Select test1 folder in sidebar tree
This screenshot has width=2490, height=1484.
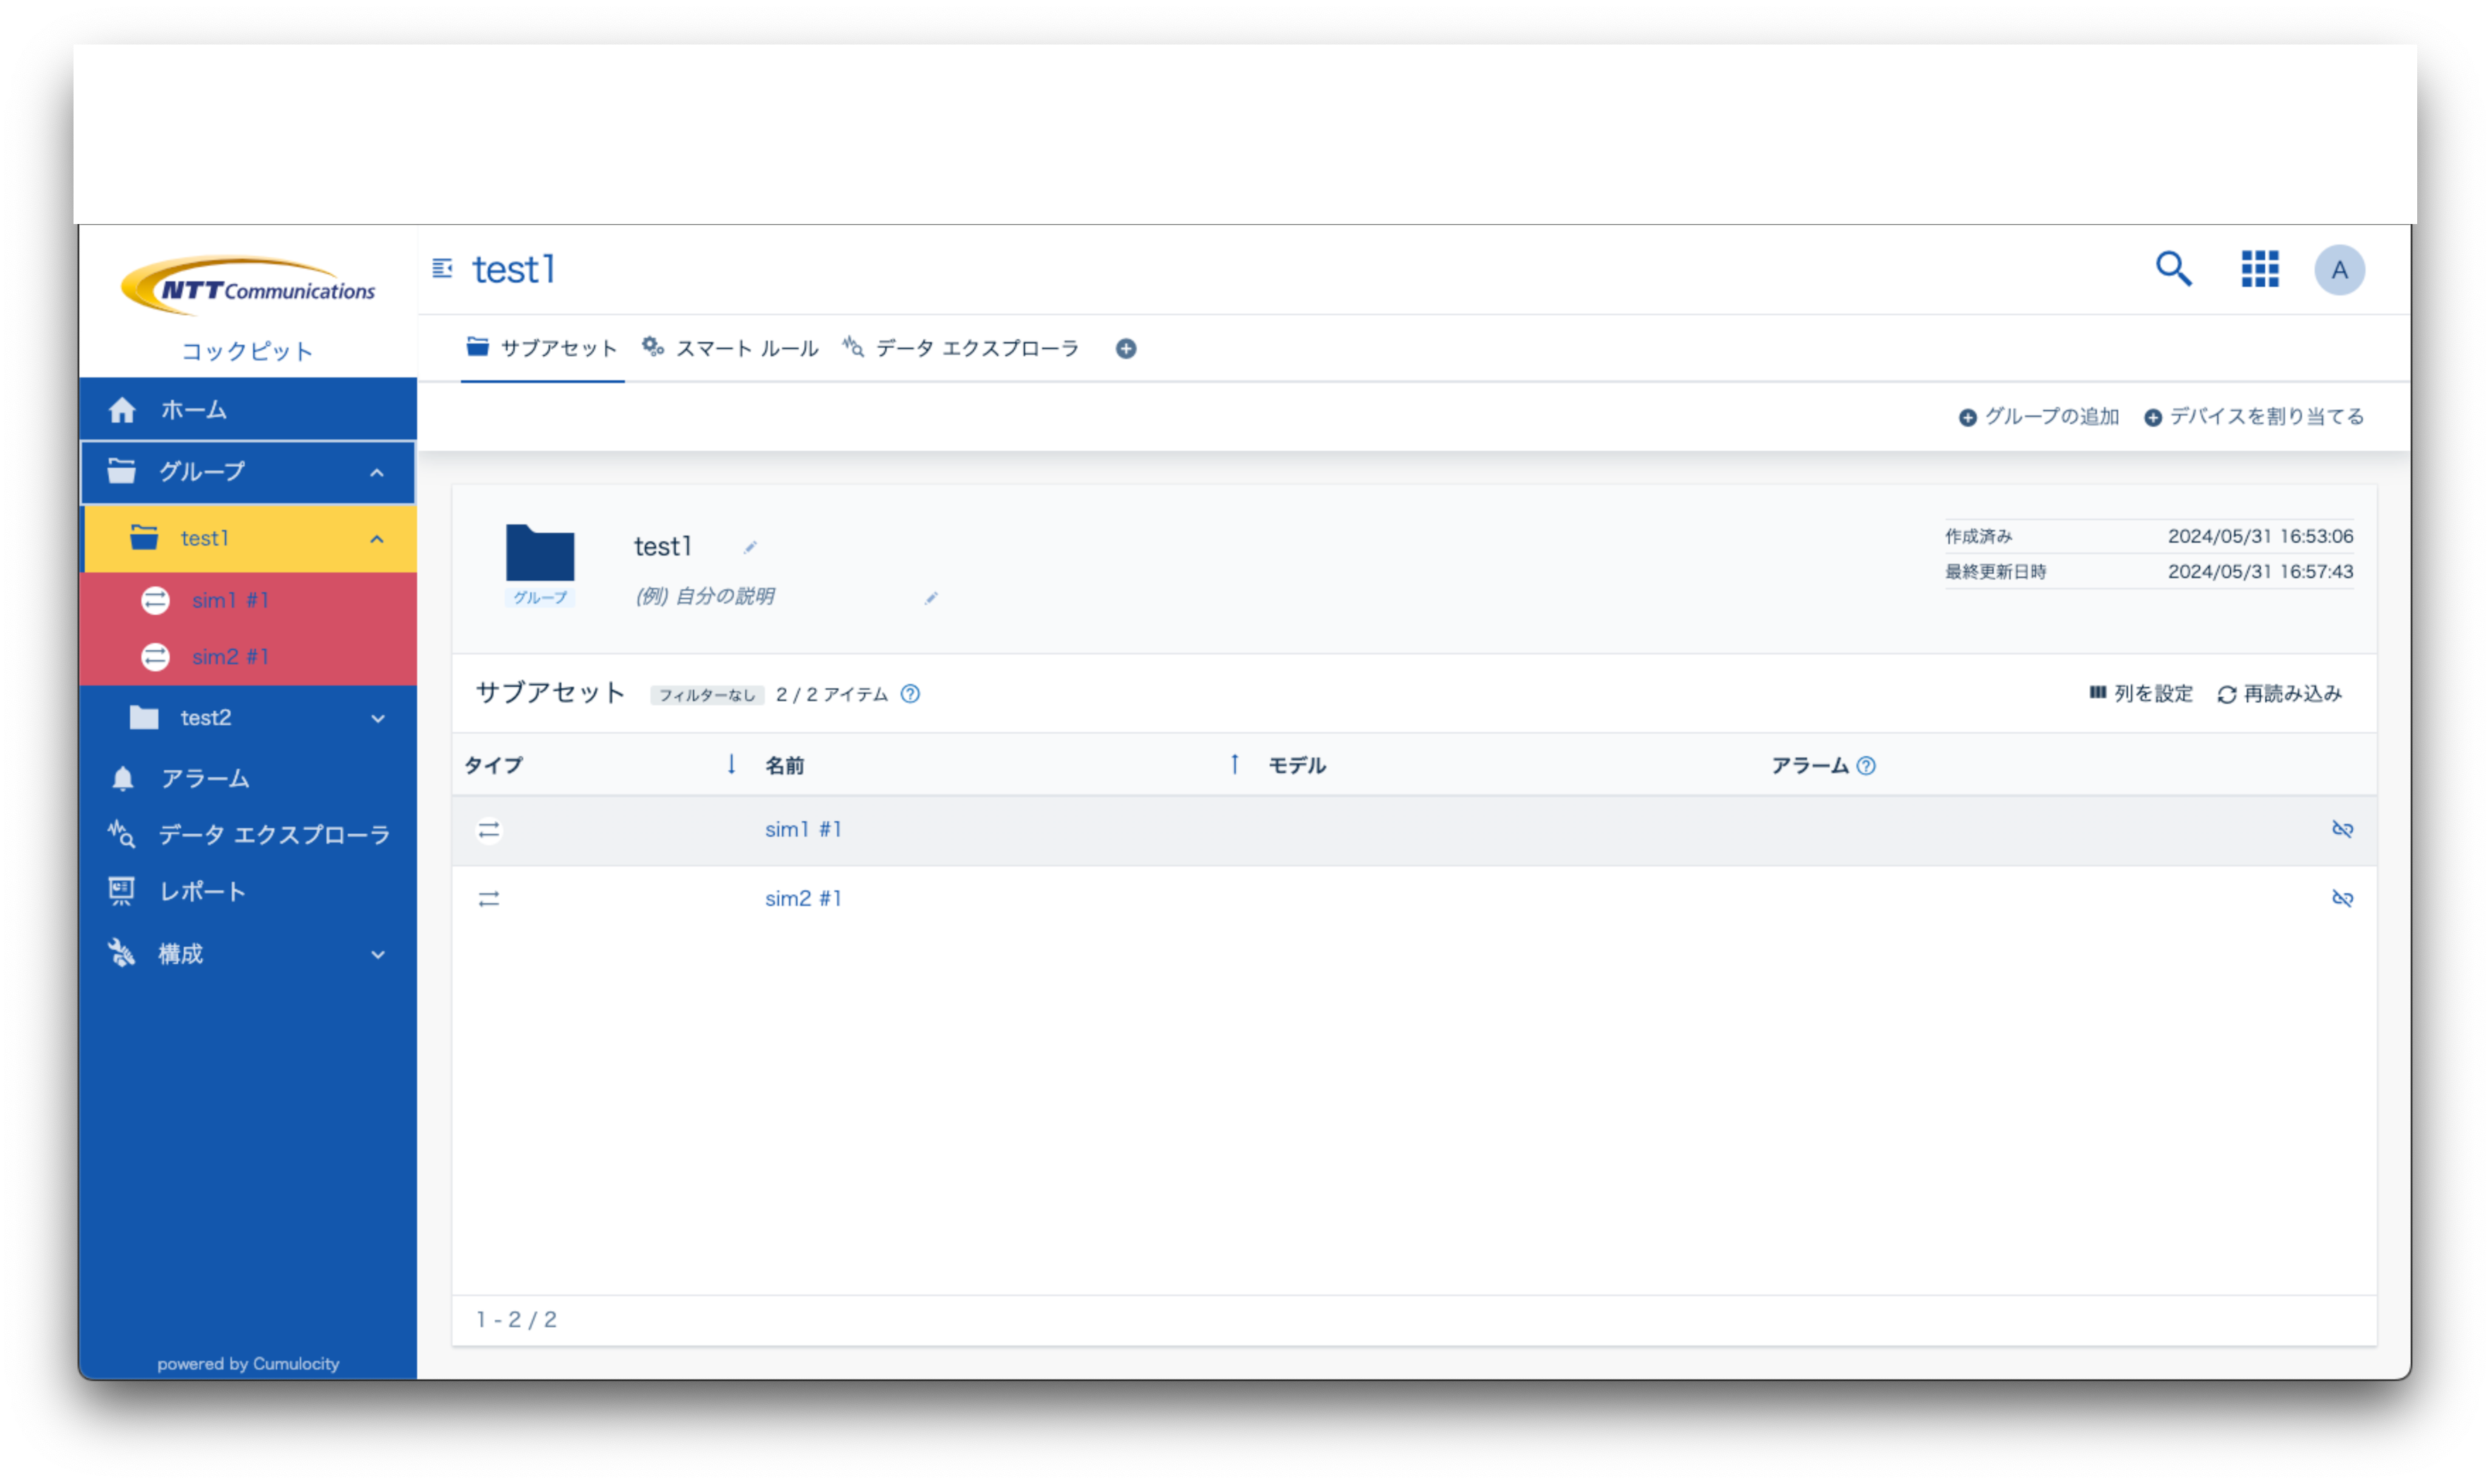click(248, 539)
